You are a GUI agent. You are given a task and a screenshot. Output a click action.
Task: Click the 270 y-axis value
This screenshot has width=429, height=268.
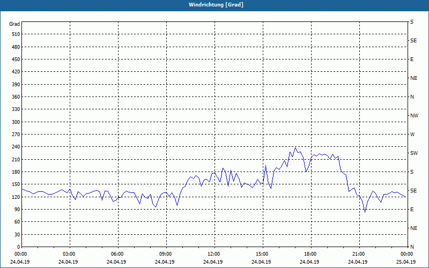16,135
